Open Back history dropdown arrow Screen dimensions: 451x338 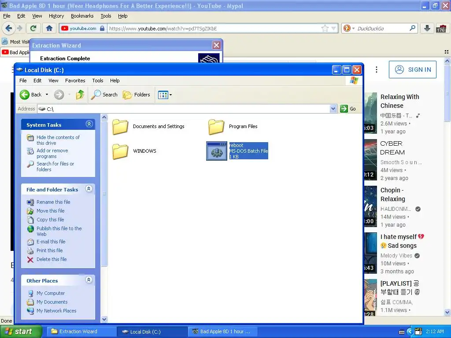coord(47,95)
